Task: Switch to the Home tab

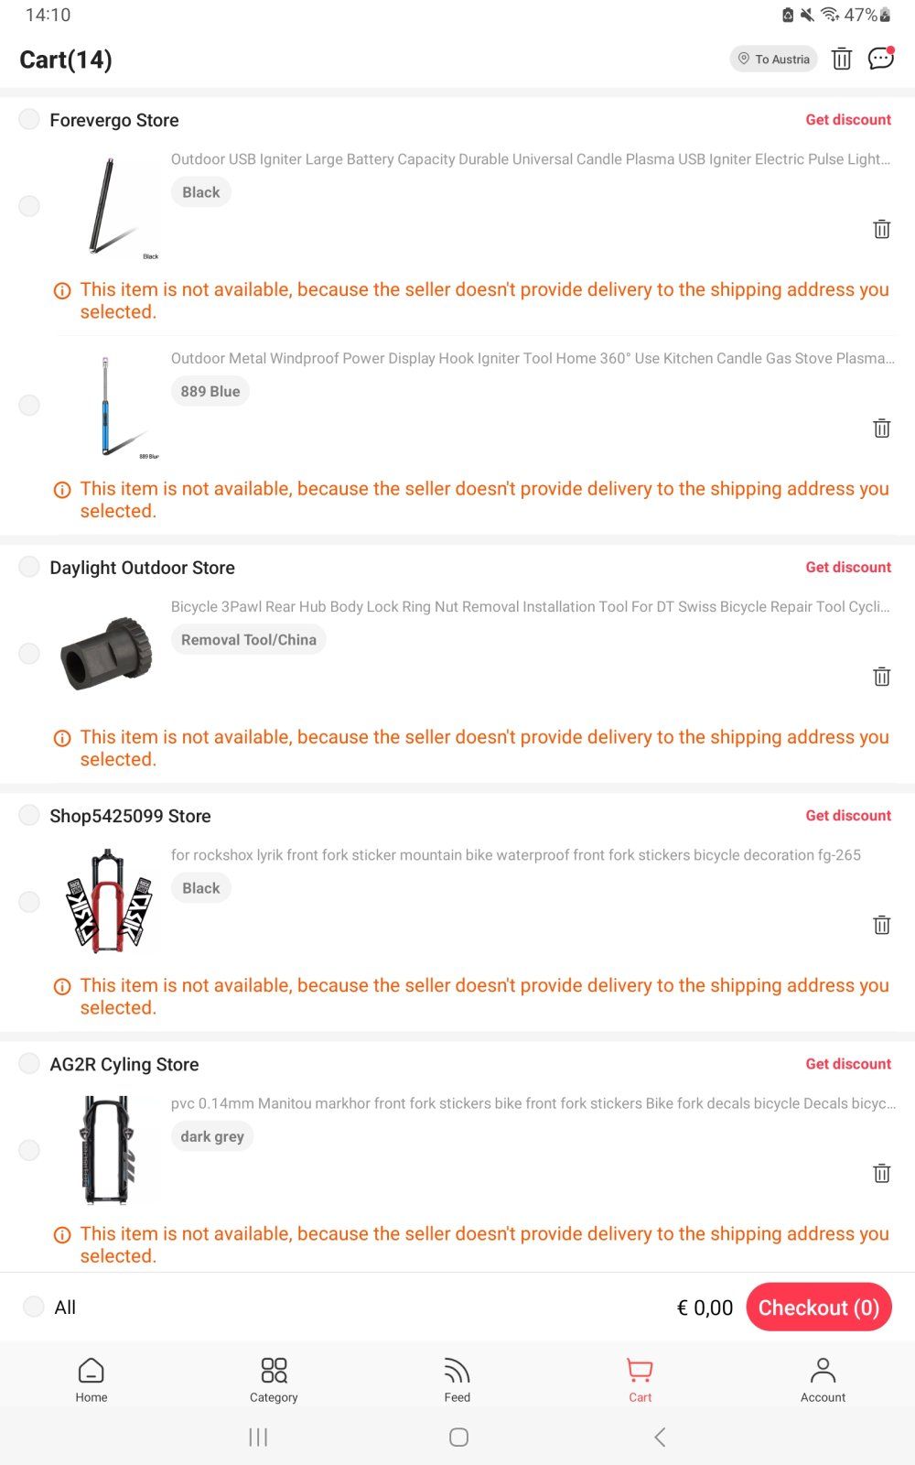Action: tap(91, 1379)
